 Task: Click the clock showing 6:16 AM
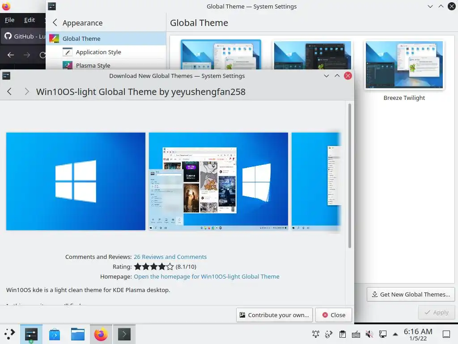(418, 334)
